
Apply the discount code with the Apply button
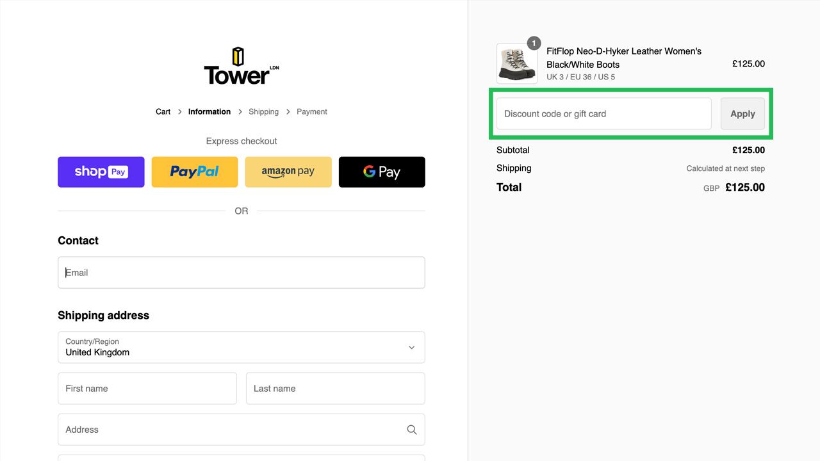click(x=742, y=114)
